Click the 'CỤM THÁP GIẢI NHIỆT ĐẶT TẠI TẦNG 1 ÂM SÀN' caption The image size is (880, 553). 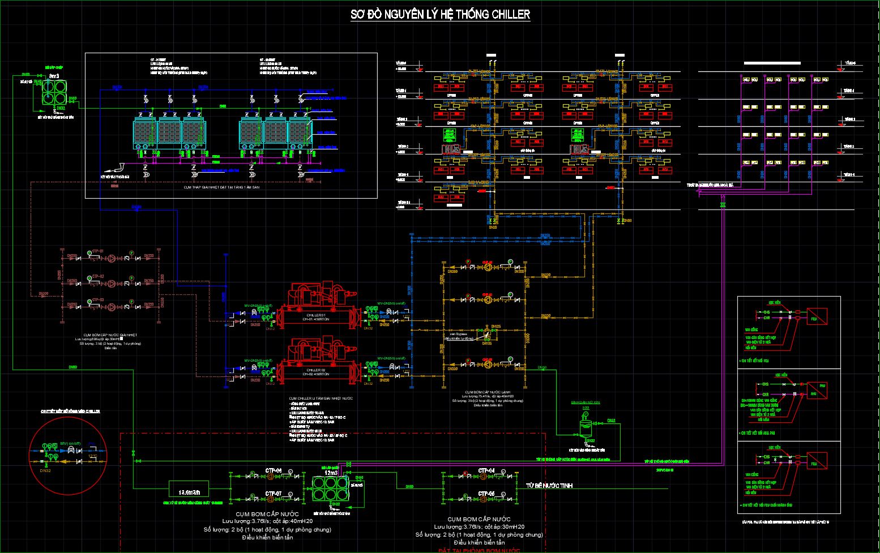coord(221,186)
